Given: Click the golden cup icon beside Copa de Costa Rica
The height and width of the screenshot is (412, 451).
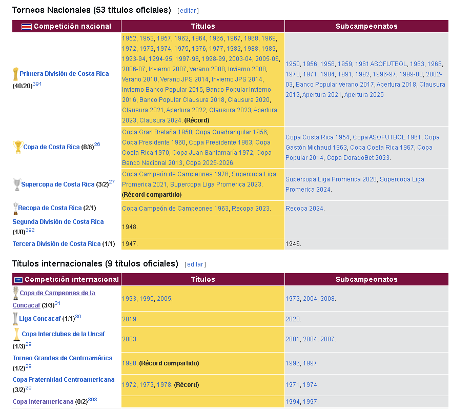Looking at the screenshot, I should click(18, 147).
